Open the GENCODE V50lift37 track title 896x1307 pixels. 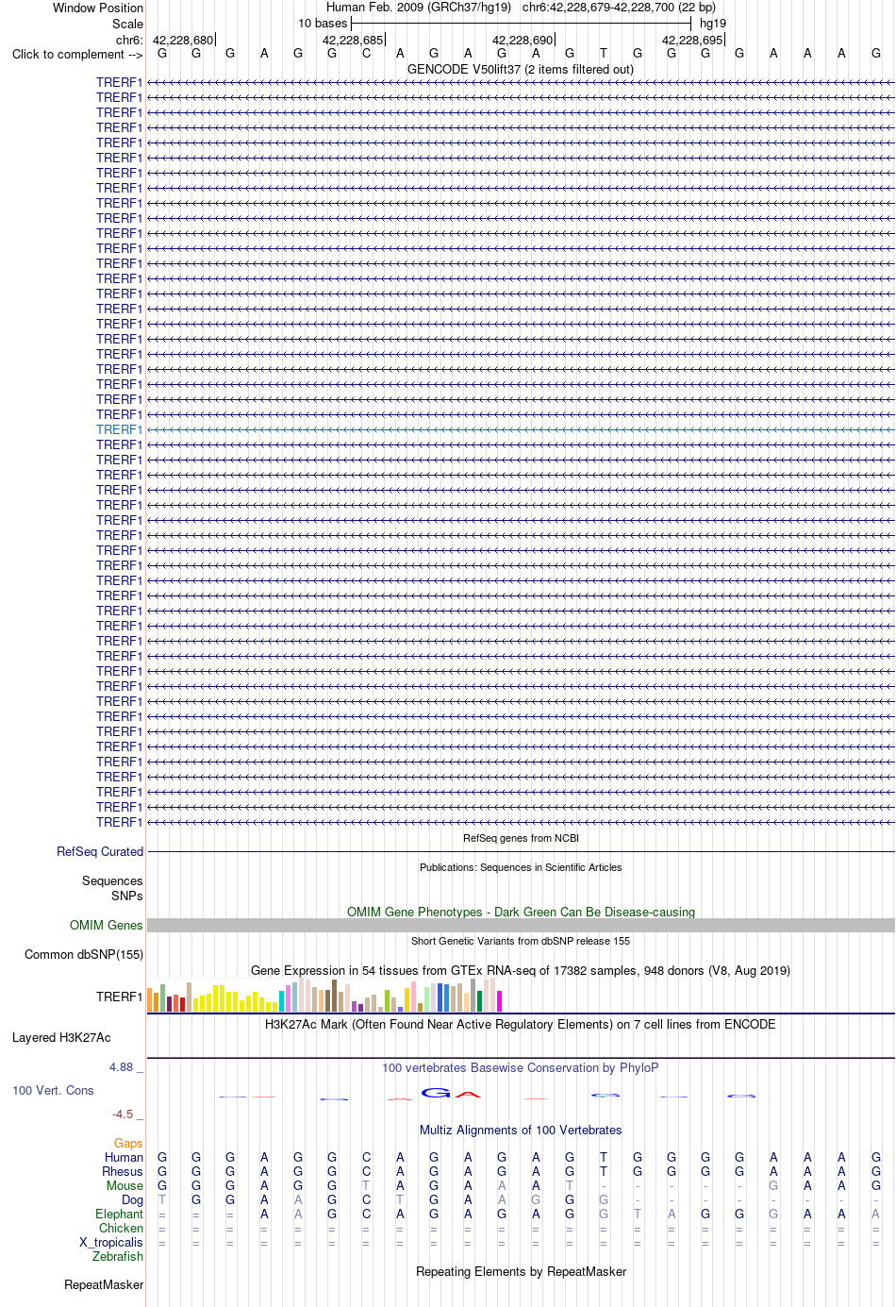point(521,69)
